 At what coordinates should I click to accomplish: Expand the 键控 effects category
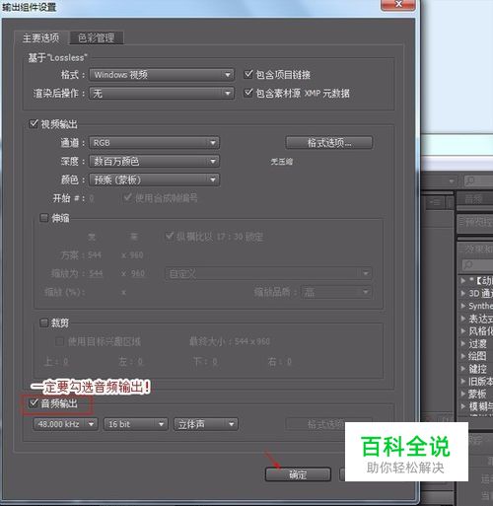463,369
